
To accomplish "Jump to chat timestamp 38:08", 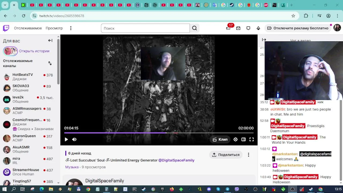I will 264,109.
